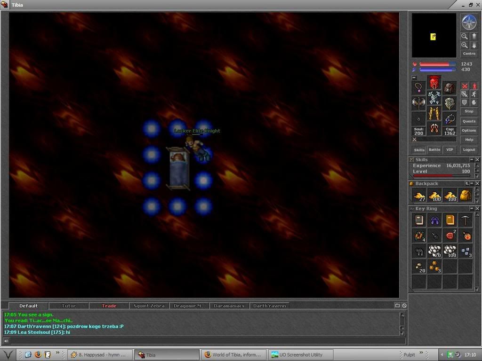This screenshot has width=482, height=361.
Task: Select the ammunition rope slot
Action: (450, 118)
